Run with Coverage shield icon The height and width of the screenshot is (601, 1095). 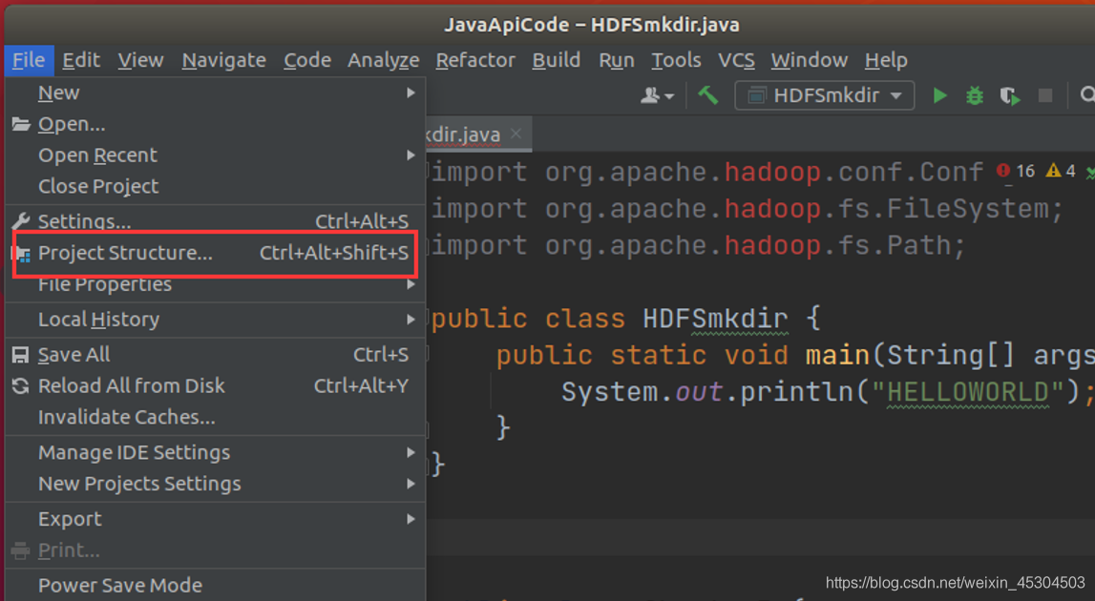click(1010, 95)
